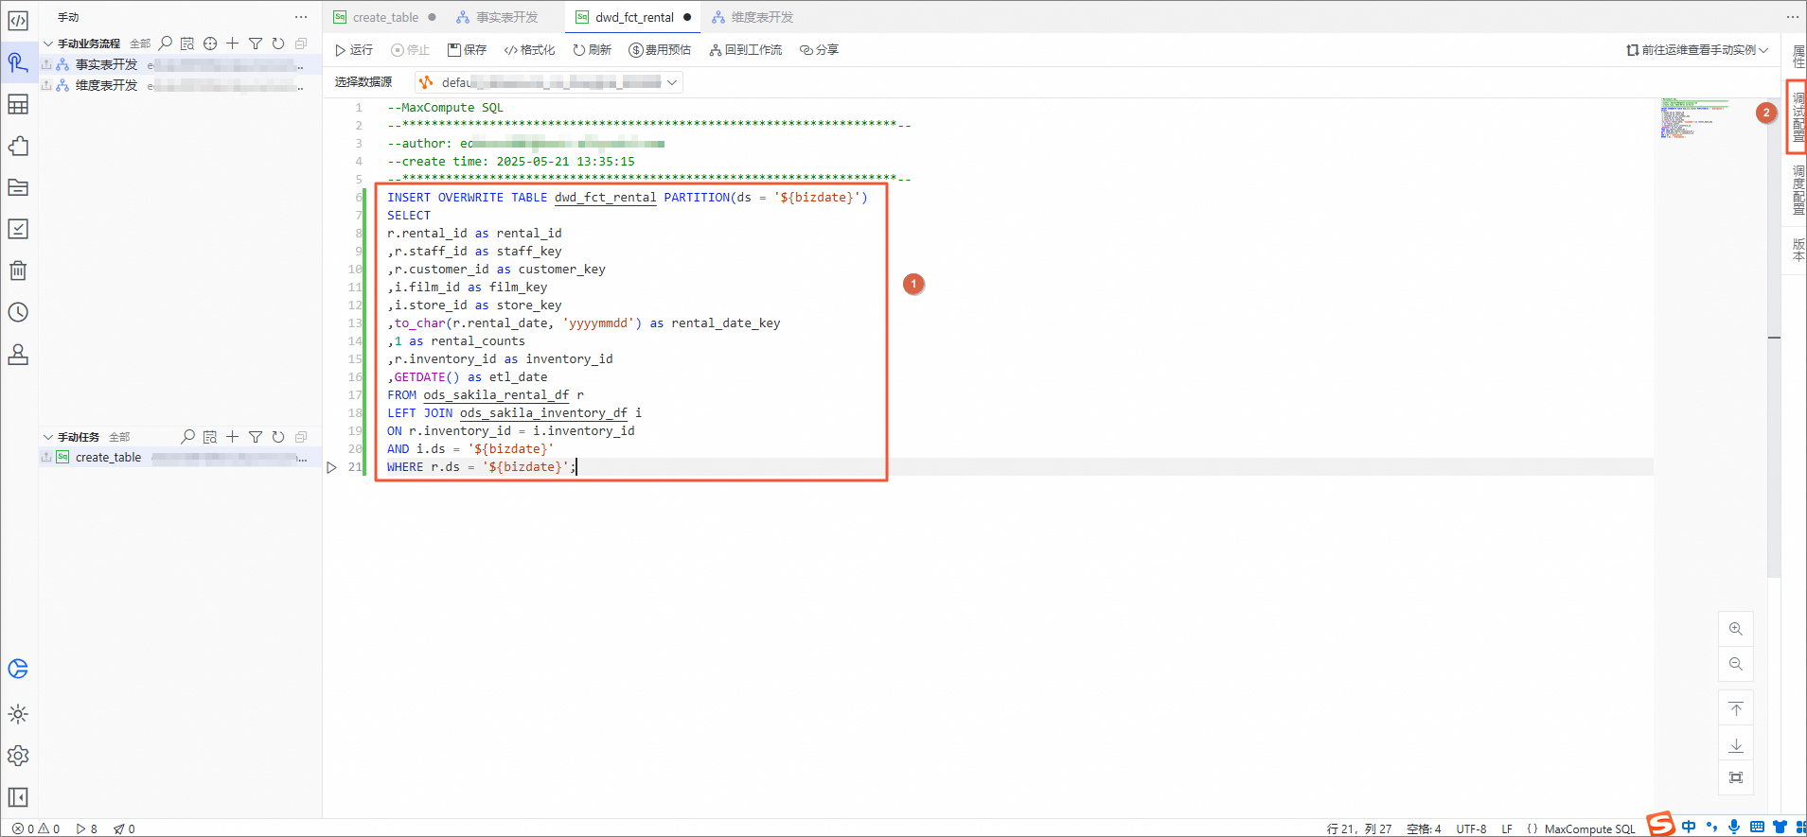Open 全部 filter next to 手动任务
The height and width of the screenshot is (837, 1807).
pyautogui.click(x=119, y=437)
